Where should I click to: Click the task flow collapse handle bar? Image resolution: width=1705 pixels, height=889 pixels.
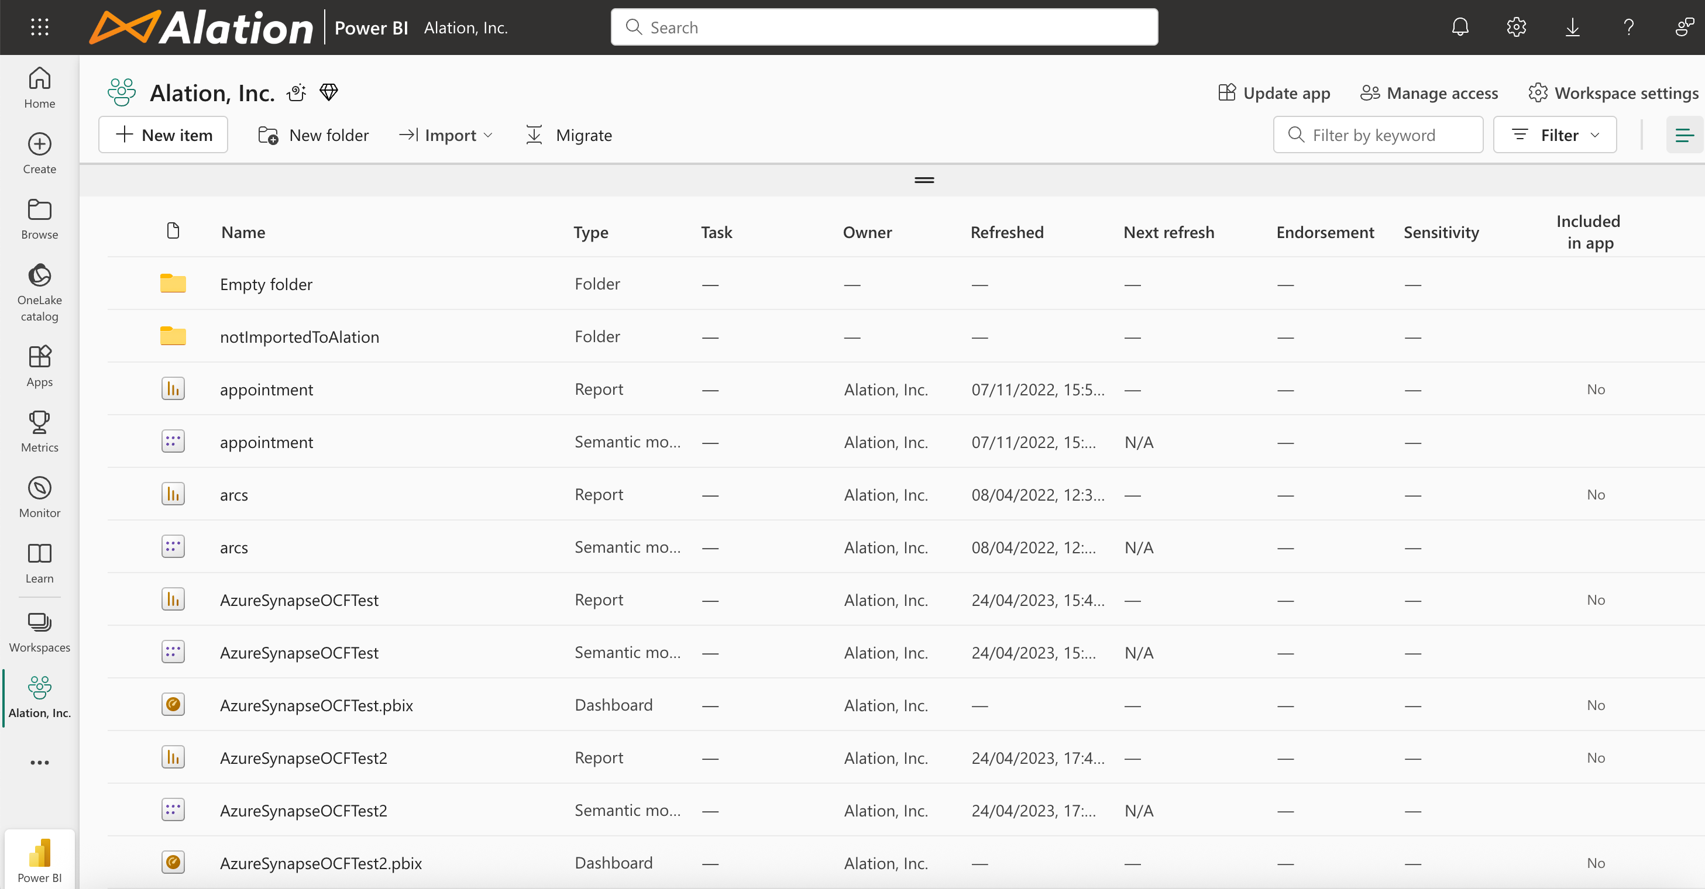point(924,180)
